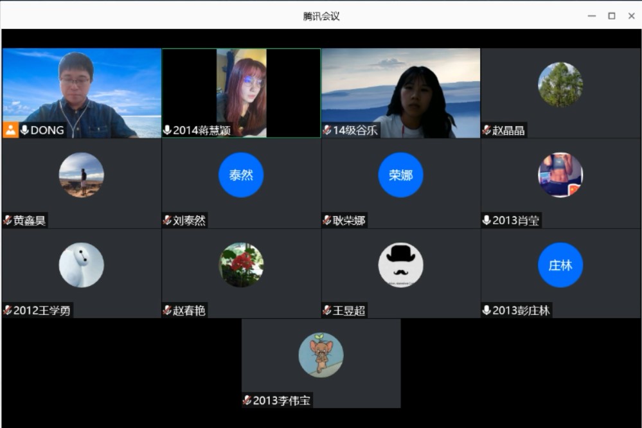Select the 耿荣娜 name label
Screen dimensions: 642x428
349,220
